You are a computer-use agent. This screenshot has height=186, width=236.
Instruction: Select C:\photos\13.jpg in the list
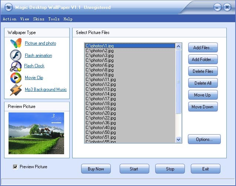(130, 89)
